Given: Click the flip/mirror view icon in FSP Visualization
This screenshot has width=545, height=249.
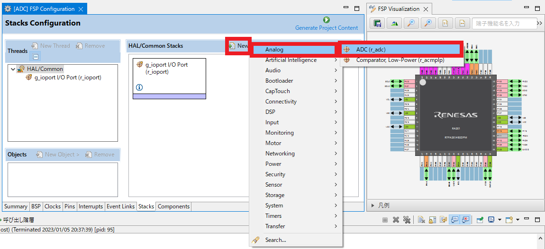Looking at the screenshot, I should 394,23.
